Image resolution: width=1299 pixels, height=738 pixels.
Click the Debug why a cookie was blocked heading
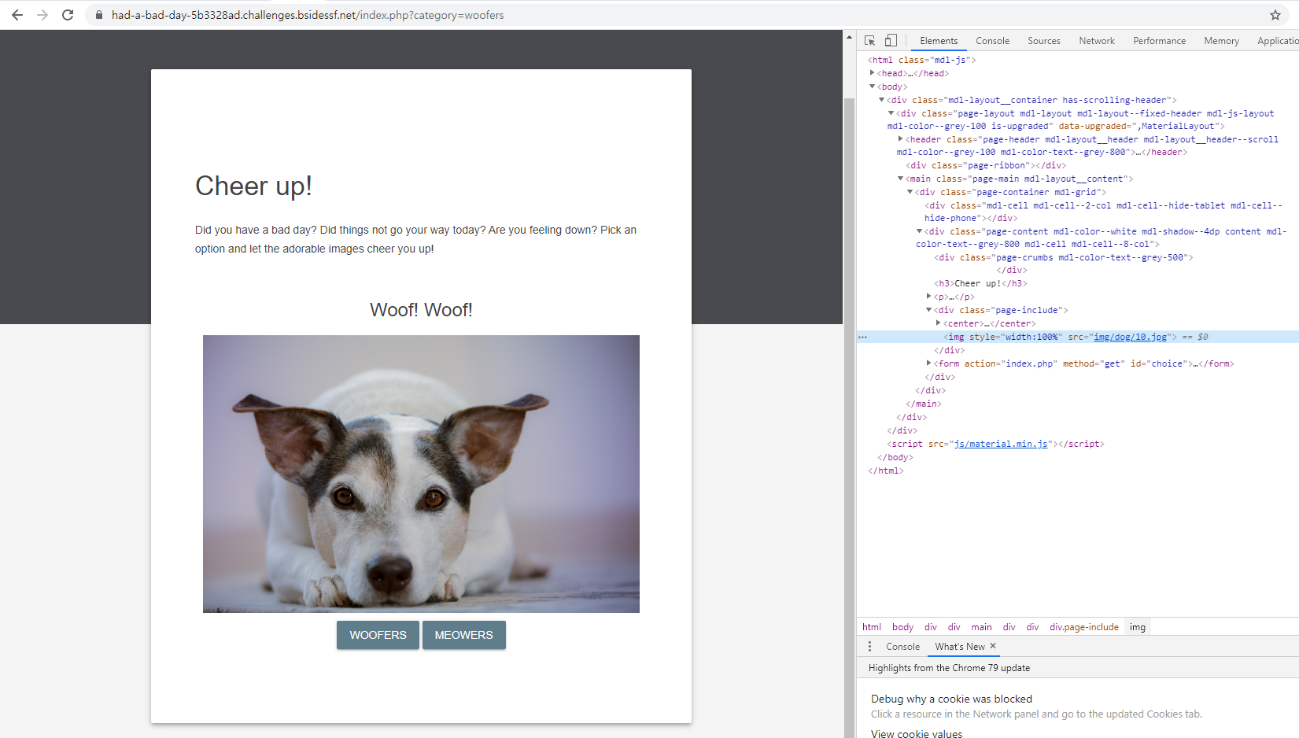(951, 699)
